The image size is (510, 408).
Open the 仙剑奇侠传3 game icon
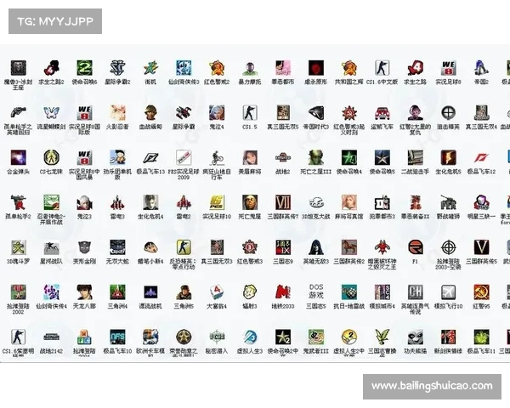184,68
